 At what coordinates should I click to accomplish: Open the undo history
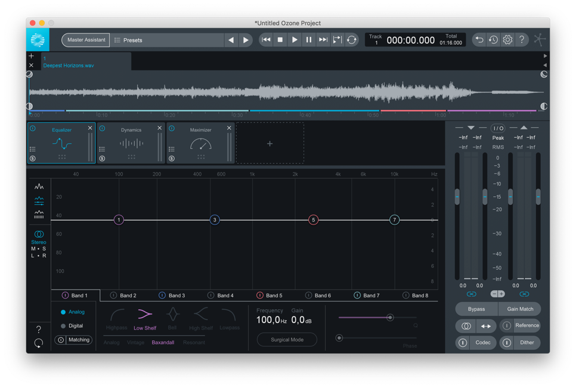(493, 40)
